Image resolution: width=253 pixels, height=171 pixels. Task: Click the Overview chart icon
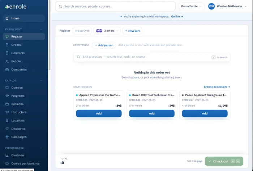pos(7,156)
